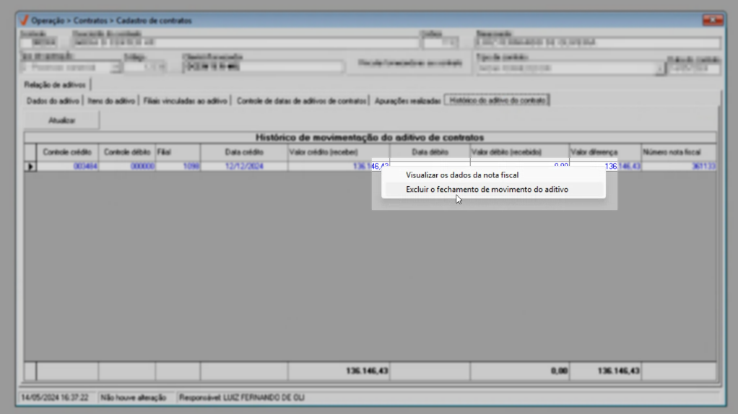Open the Itens do aditivo tab
This screenshot has width=738, height=414.
111,101
